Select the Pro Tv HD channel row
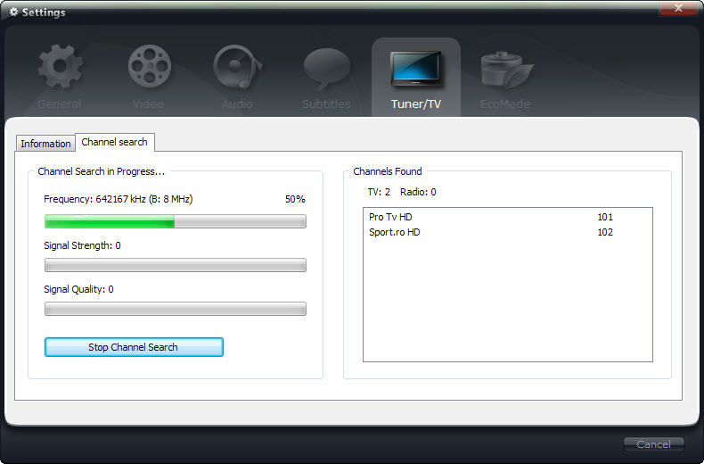Screen dimensions: 704x464 click(x=507, y=217)
